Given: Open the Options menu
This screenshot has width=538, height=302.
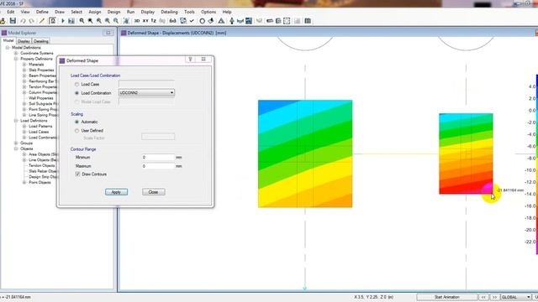Looking at the screenshot, I should [x=208, y=12].
